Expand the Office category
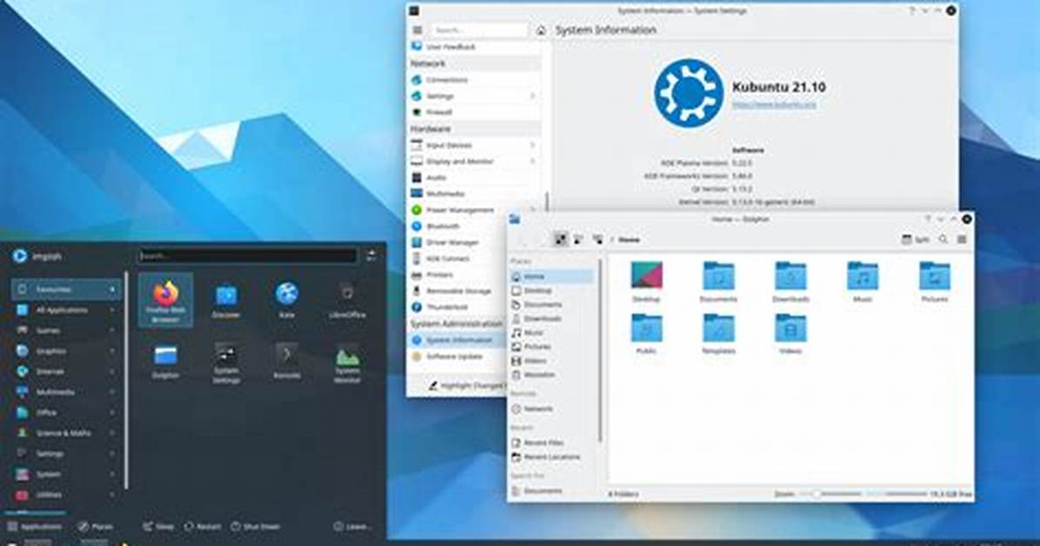Screen dimensions: 1040x546 (x=66, y=413)
